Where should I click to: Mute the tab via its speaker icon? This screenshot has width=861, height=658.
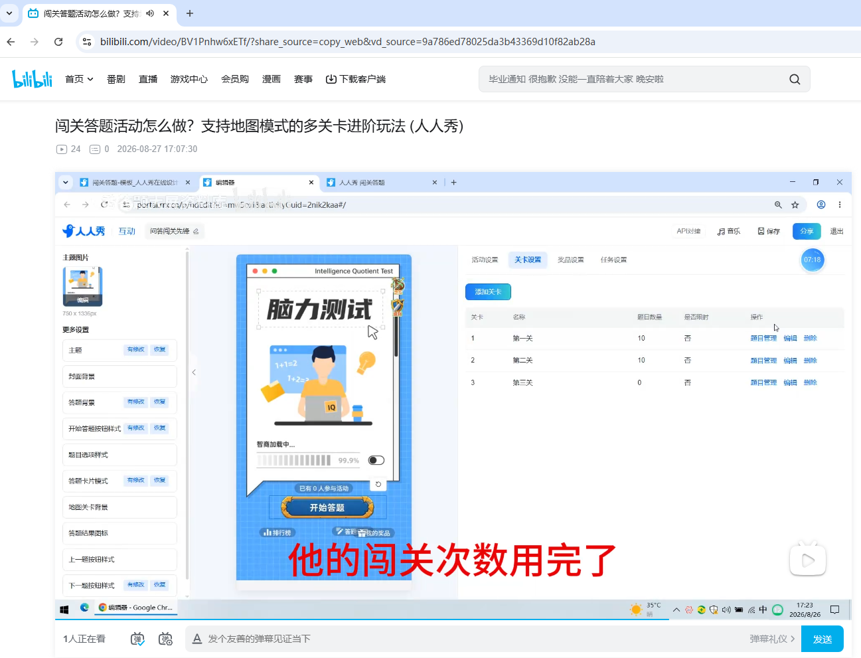pyautogui.click(x=150, y=13)
